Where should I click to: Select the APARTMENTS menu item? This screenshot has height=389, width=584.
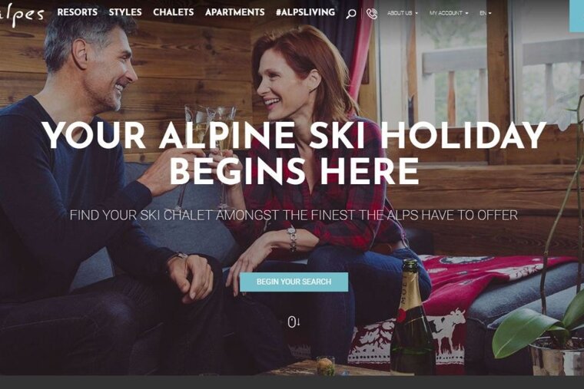(x=234, y=12)
